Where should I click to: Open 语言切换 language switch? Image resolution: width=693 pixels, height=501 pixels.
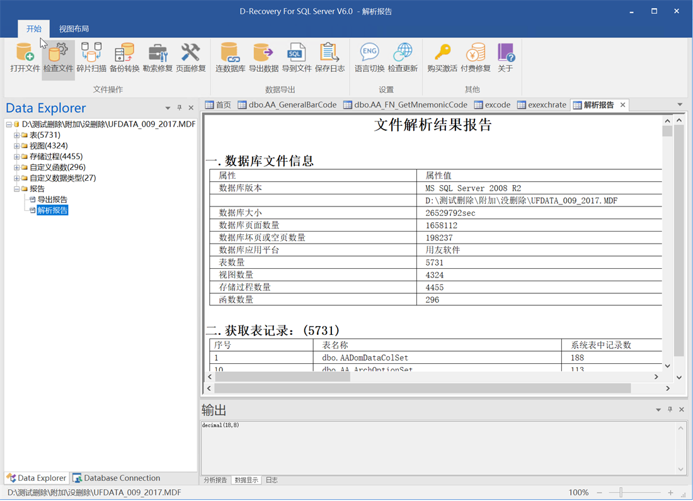(x=369, y=57)
